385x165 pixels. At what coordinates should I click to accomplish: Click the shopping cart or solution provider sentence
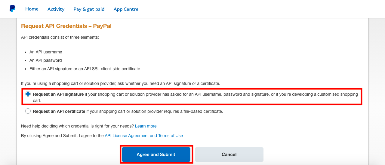click(121, 83)
